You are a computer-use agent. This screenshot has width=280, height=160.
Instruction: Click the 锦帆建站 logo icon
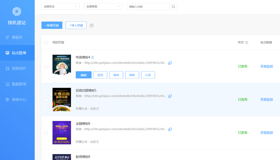(x=17, y=12)
